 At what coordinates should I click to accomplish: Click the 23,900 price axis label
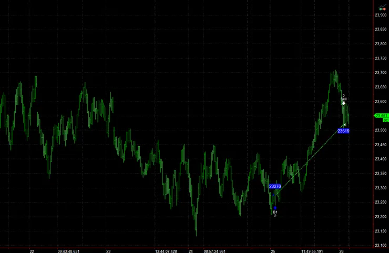(x=381, y=15)
